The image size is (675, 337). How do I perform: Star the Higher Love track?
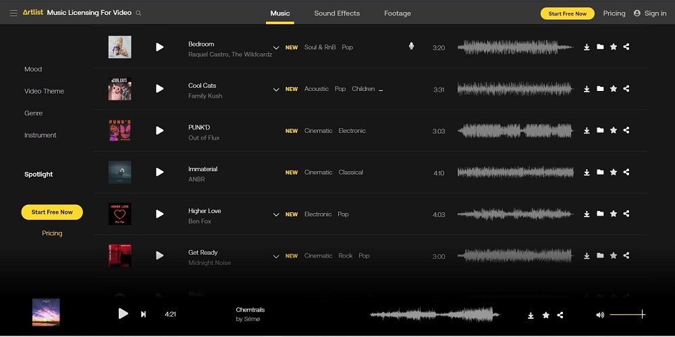pos(614,214)
